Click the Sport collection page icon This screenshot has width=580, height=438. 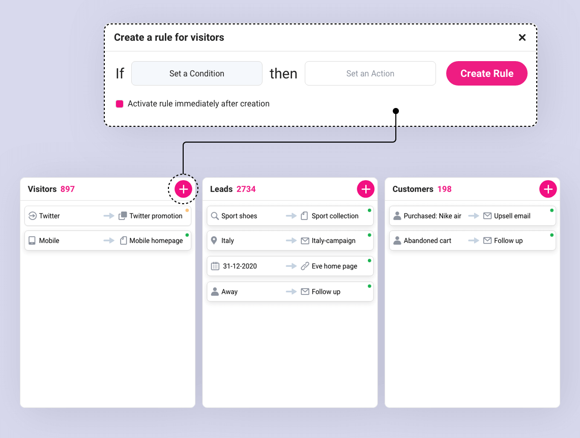click(304, 216)
